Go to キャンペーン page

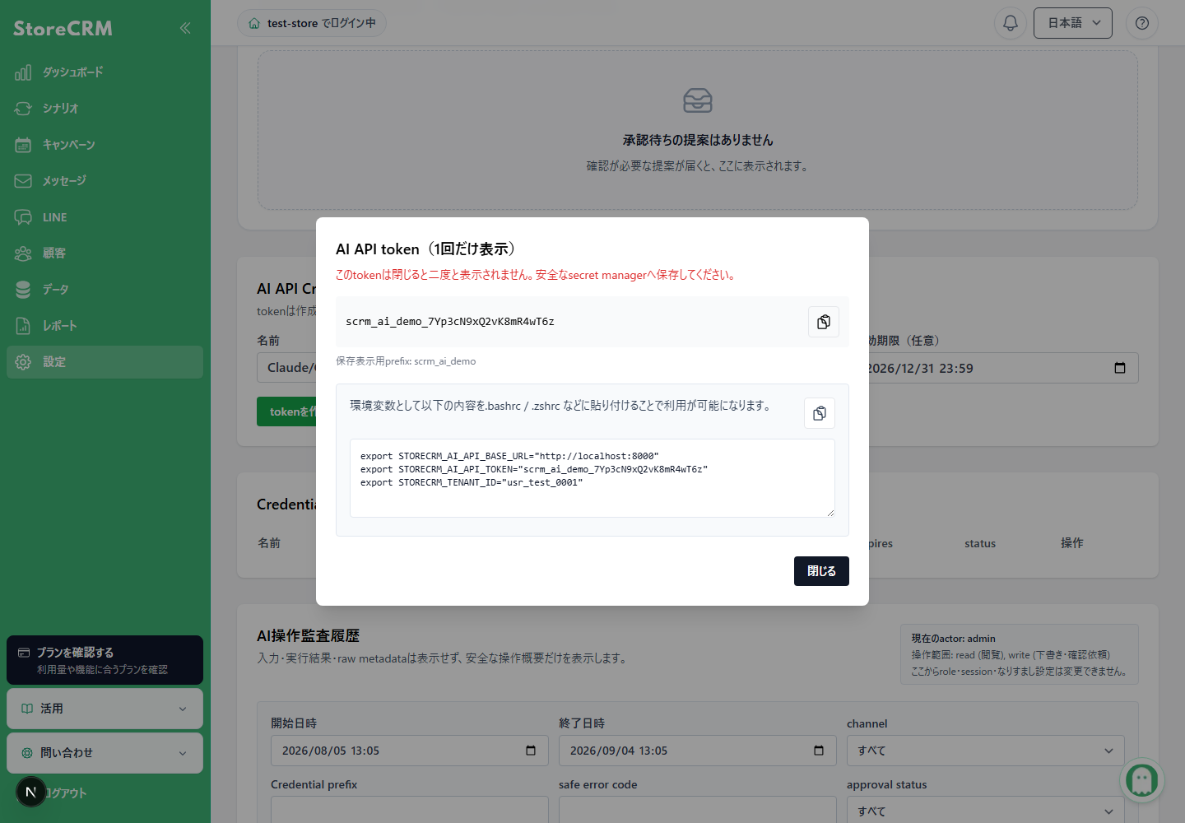click(105, 145)
